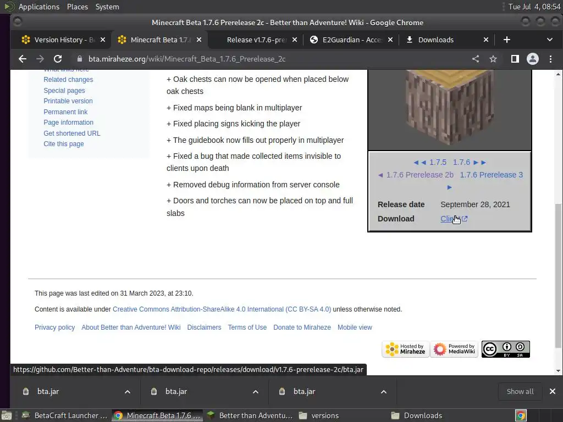Click the log block image thumbnail
The image size is (563, 422).
tap(450, 108)
